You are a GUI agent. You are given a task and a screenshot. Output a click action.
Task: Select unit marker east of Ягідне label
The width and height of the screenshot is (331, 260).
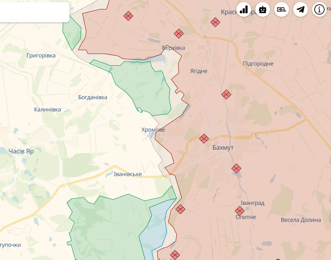(226, 94)
